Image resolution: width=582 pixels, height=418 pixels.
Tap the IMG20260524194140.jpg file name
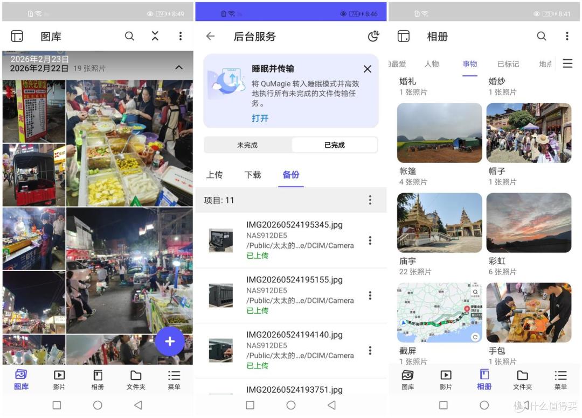tap(294, 335)
